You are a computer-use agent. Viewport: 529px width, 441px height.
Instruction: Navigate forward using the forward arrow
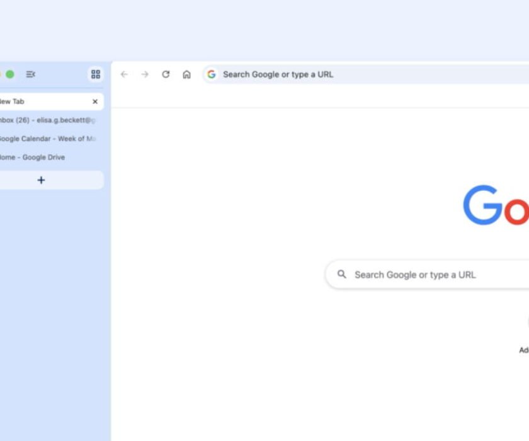[x=144, y=74]
